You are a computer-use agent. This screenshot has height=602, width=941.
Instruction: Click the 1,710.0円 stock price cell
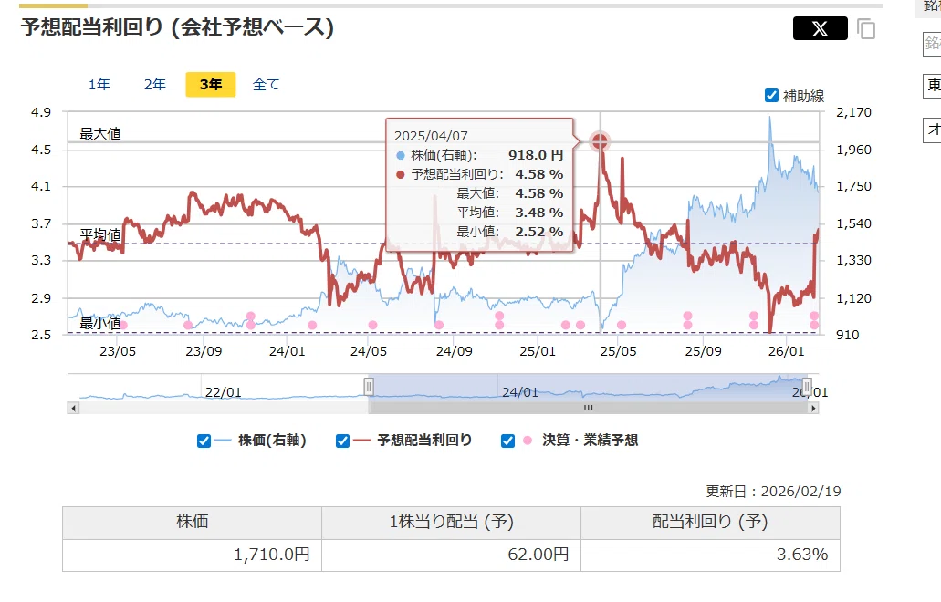click(x=192, y=555)
